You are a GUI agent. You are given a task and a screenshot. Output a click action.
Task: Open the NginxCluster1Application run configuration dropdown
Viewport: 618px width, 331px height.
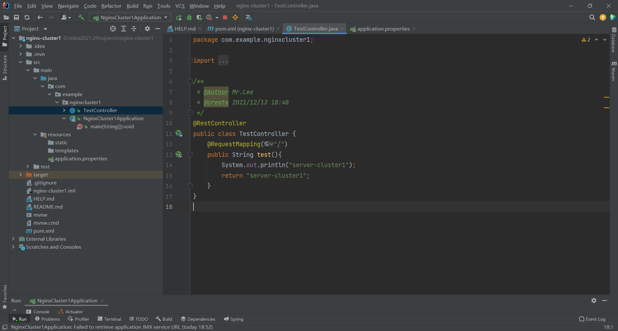click(x=130, y=17)
